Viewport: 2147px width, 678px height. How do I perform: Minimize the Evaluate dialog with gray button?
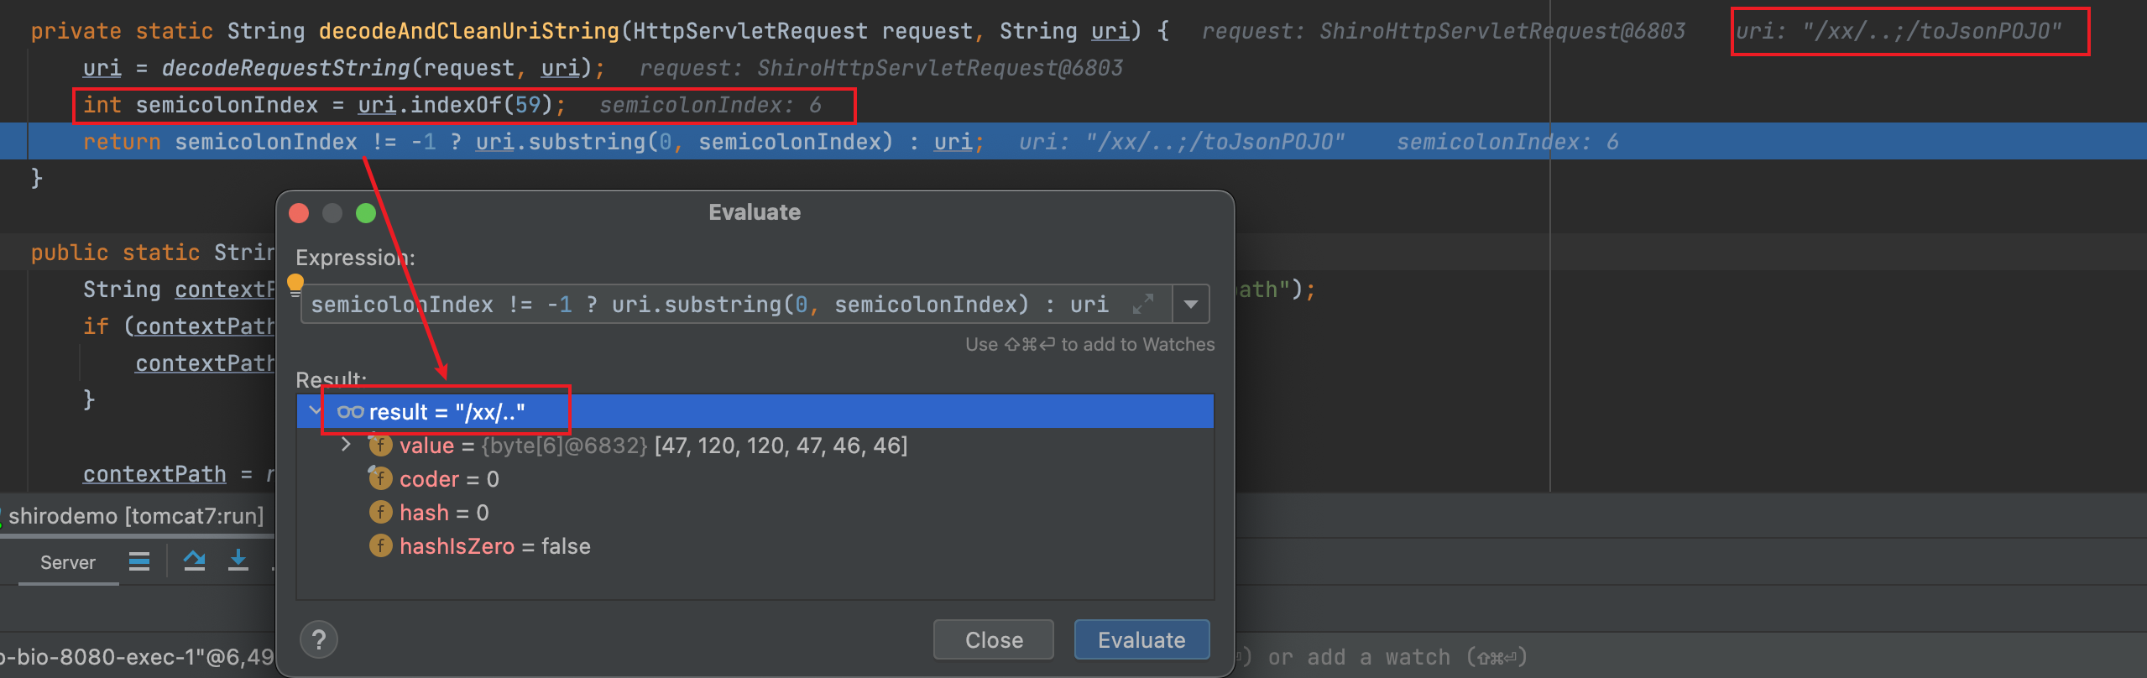pyautogui.click(x=332, y=213)
